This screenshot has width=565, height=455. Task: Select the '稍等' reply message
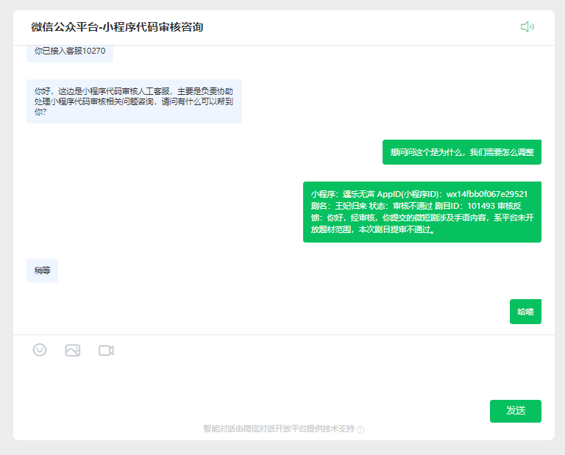pyautogui.click(x=42, y=271)
